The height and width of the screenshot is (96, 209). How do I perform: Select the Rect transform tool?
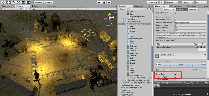[23, 2]
